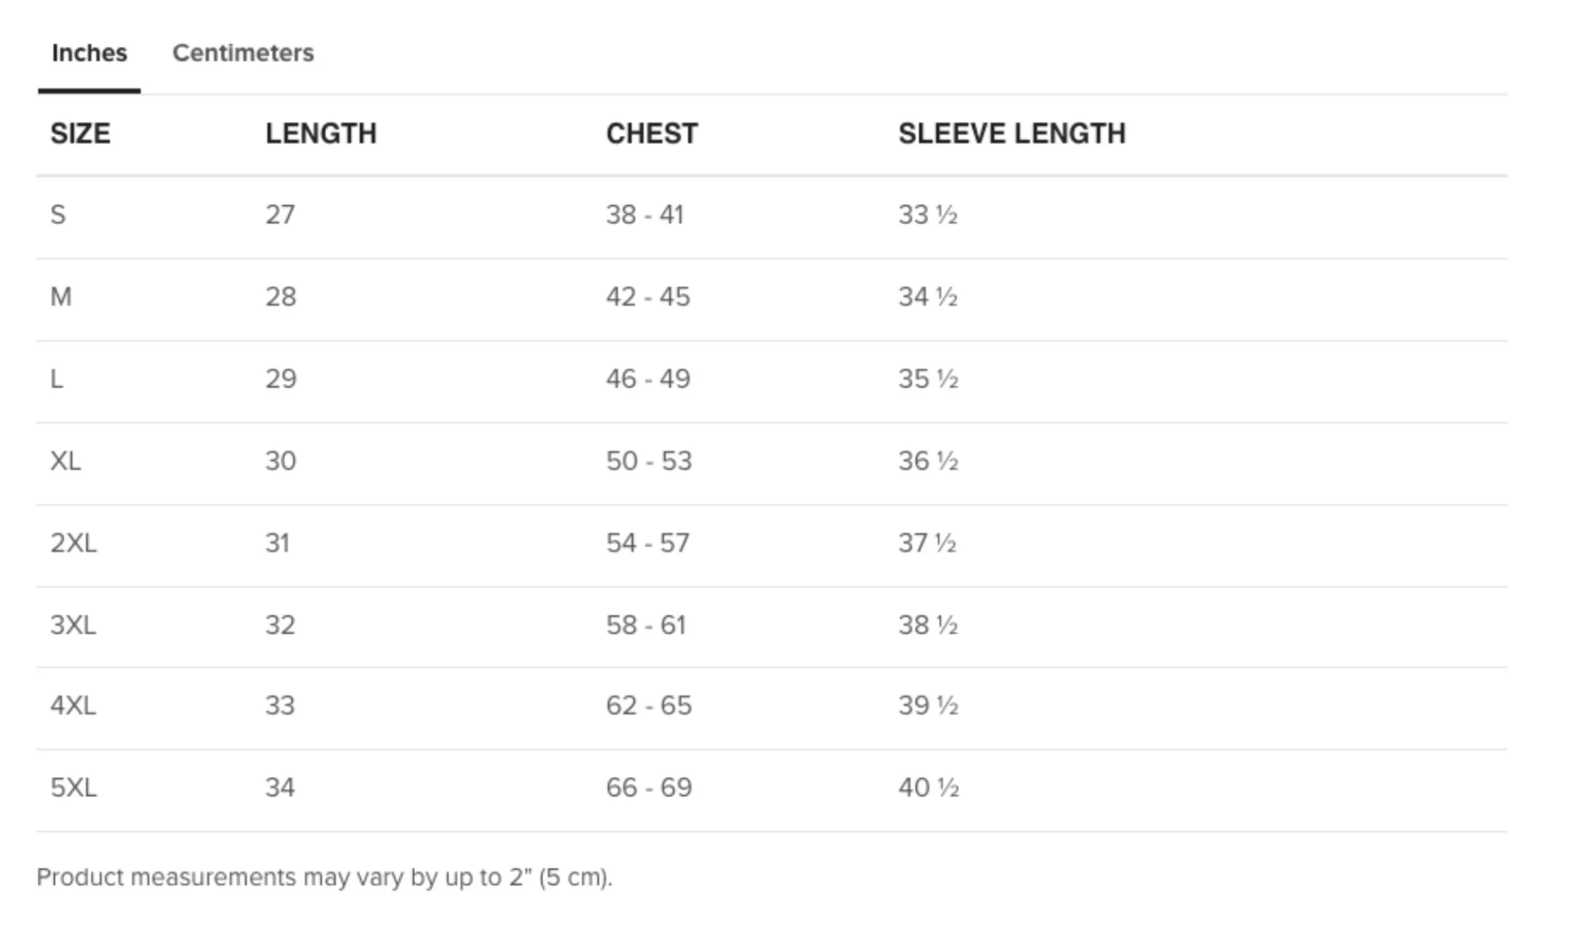Select the 4XL size row label
Screen dimensions: 1575x947
click(73, 706)
